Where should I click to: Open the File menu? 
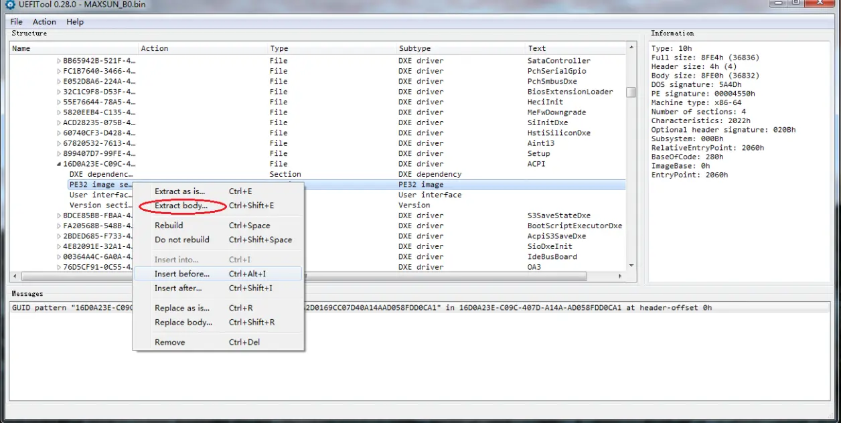click(x=17, y=21)
